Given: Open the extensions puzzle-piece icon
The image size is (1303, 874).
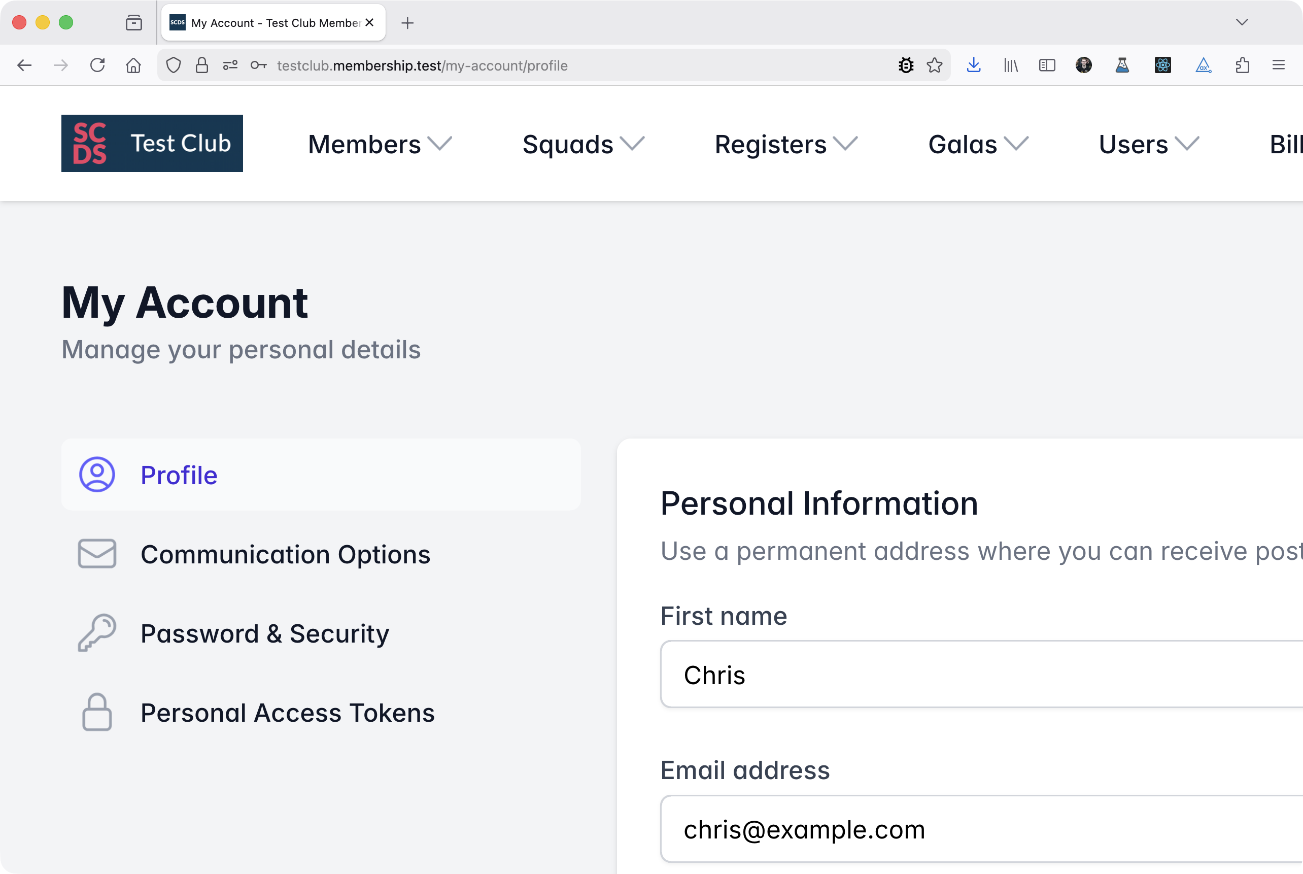Looking at the screenshot, I should 1242,65.
